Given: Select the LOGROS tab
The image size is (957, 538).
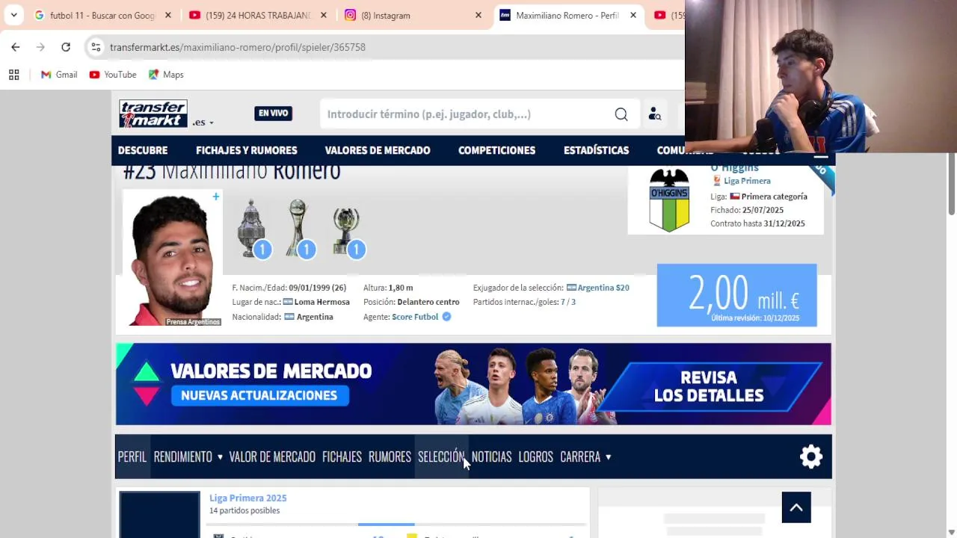Looking at the screenshot, I should (535, 457).
